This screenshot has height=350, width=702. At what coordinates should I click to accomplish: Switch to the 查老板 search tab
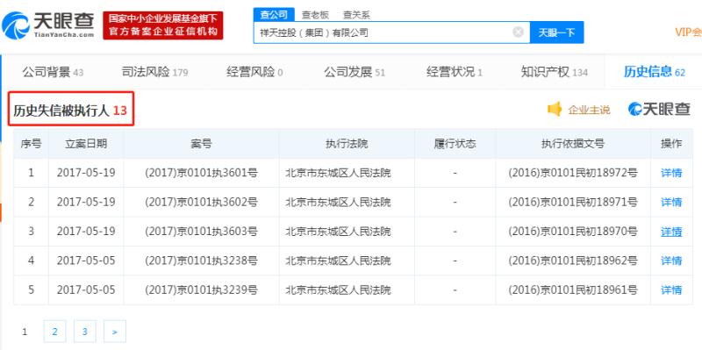pos(315,15)
